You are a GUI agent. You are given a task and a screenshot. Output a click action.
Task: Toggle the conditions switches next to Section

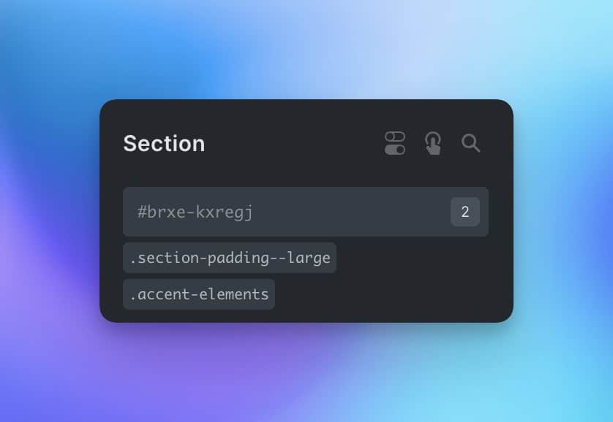point(395,143)
